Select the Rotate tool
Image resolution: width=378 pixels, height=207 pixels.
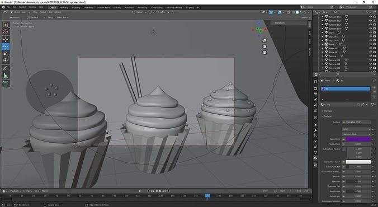pyautogui.click(x=6, y=46)
